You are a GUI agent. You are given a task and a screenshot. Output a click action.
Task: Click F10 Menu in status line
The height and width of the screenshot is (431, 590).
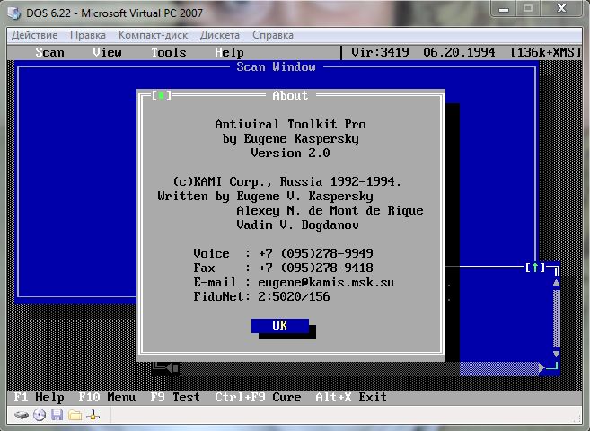tap(107, 397)
